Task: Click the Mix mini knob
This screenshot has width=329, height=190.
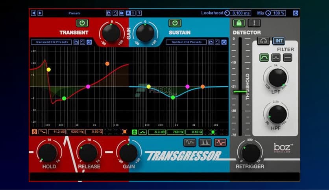Action: pyautogui.click(x=268, y=13)
